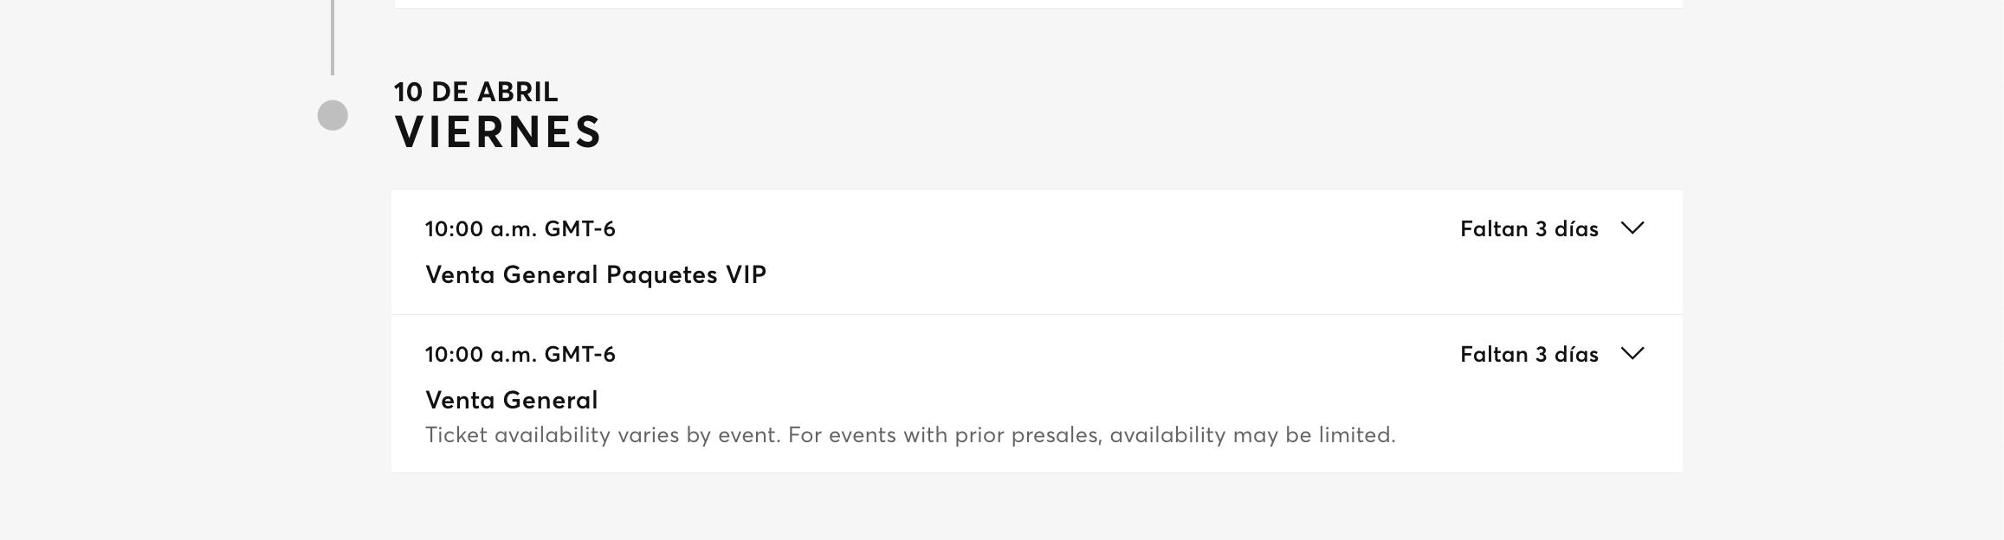Click the 'GMT-6' timezone in the first row

click(x=579, y=229)
